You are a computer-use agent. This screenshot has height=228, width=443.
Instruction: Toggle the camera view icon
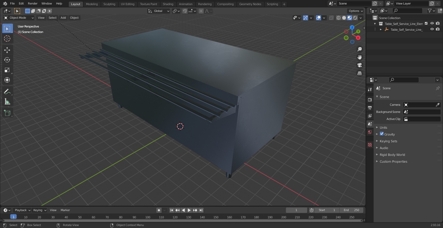point(360,65)
